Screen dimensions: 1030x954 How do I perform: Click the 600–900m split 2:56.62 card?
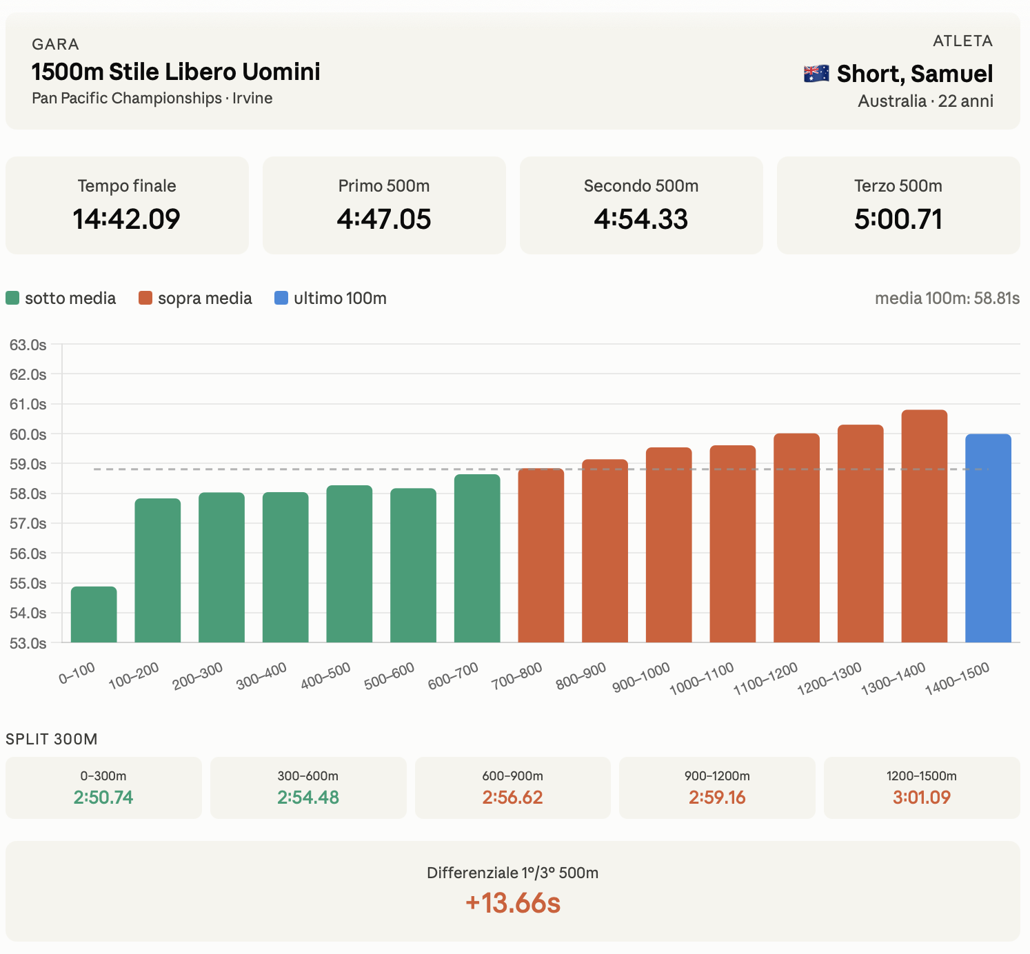tap(513, 788)
